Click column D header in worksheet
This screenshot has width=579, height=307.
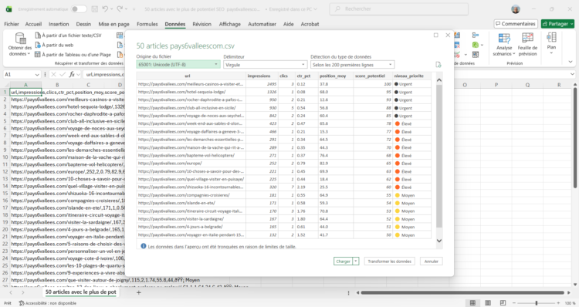click(x=120, y=85)
